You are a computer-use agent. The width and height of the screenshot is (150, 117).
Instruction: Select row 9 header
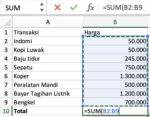tap(6, 102)
